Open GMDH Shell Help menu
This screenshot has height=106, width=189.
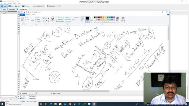[x=19, y=3]
